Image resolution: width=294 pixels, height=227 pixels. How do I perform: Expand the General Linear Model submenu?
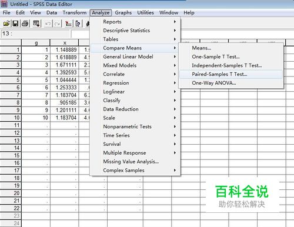[x=135, y=56]
